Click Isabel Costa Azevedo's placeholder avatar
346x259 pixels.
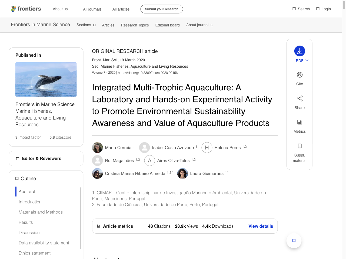(x=144, y=148)
